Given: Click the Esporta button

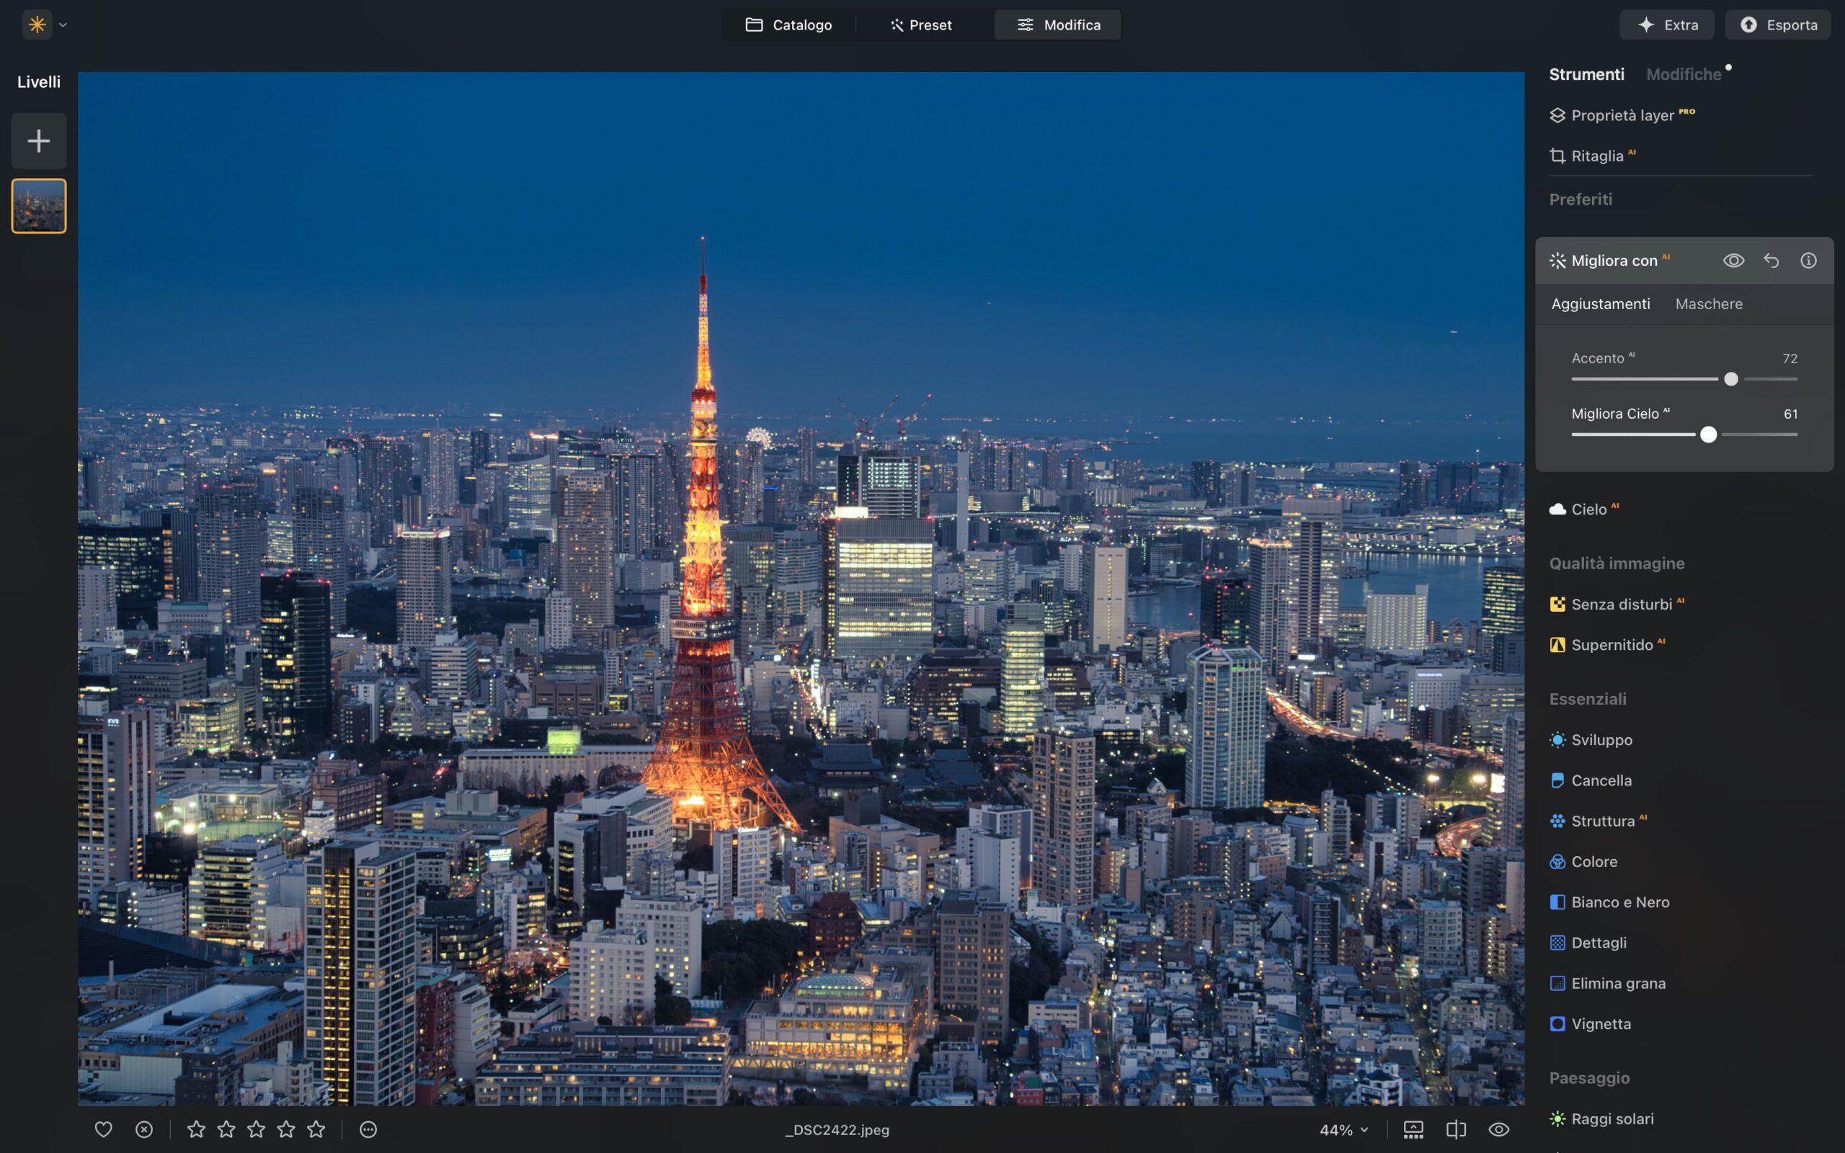Looking at the screenshot, I should point(1778,25).
